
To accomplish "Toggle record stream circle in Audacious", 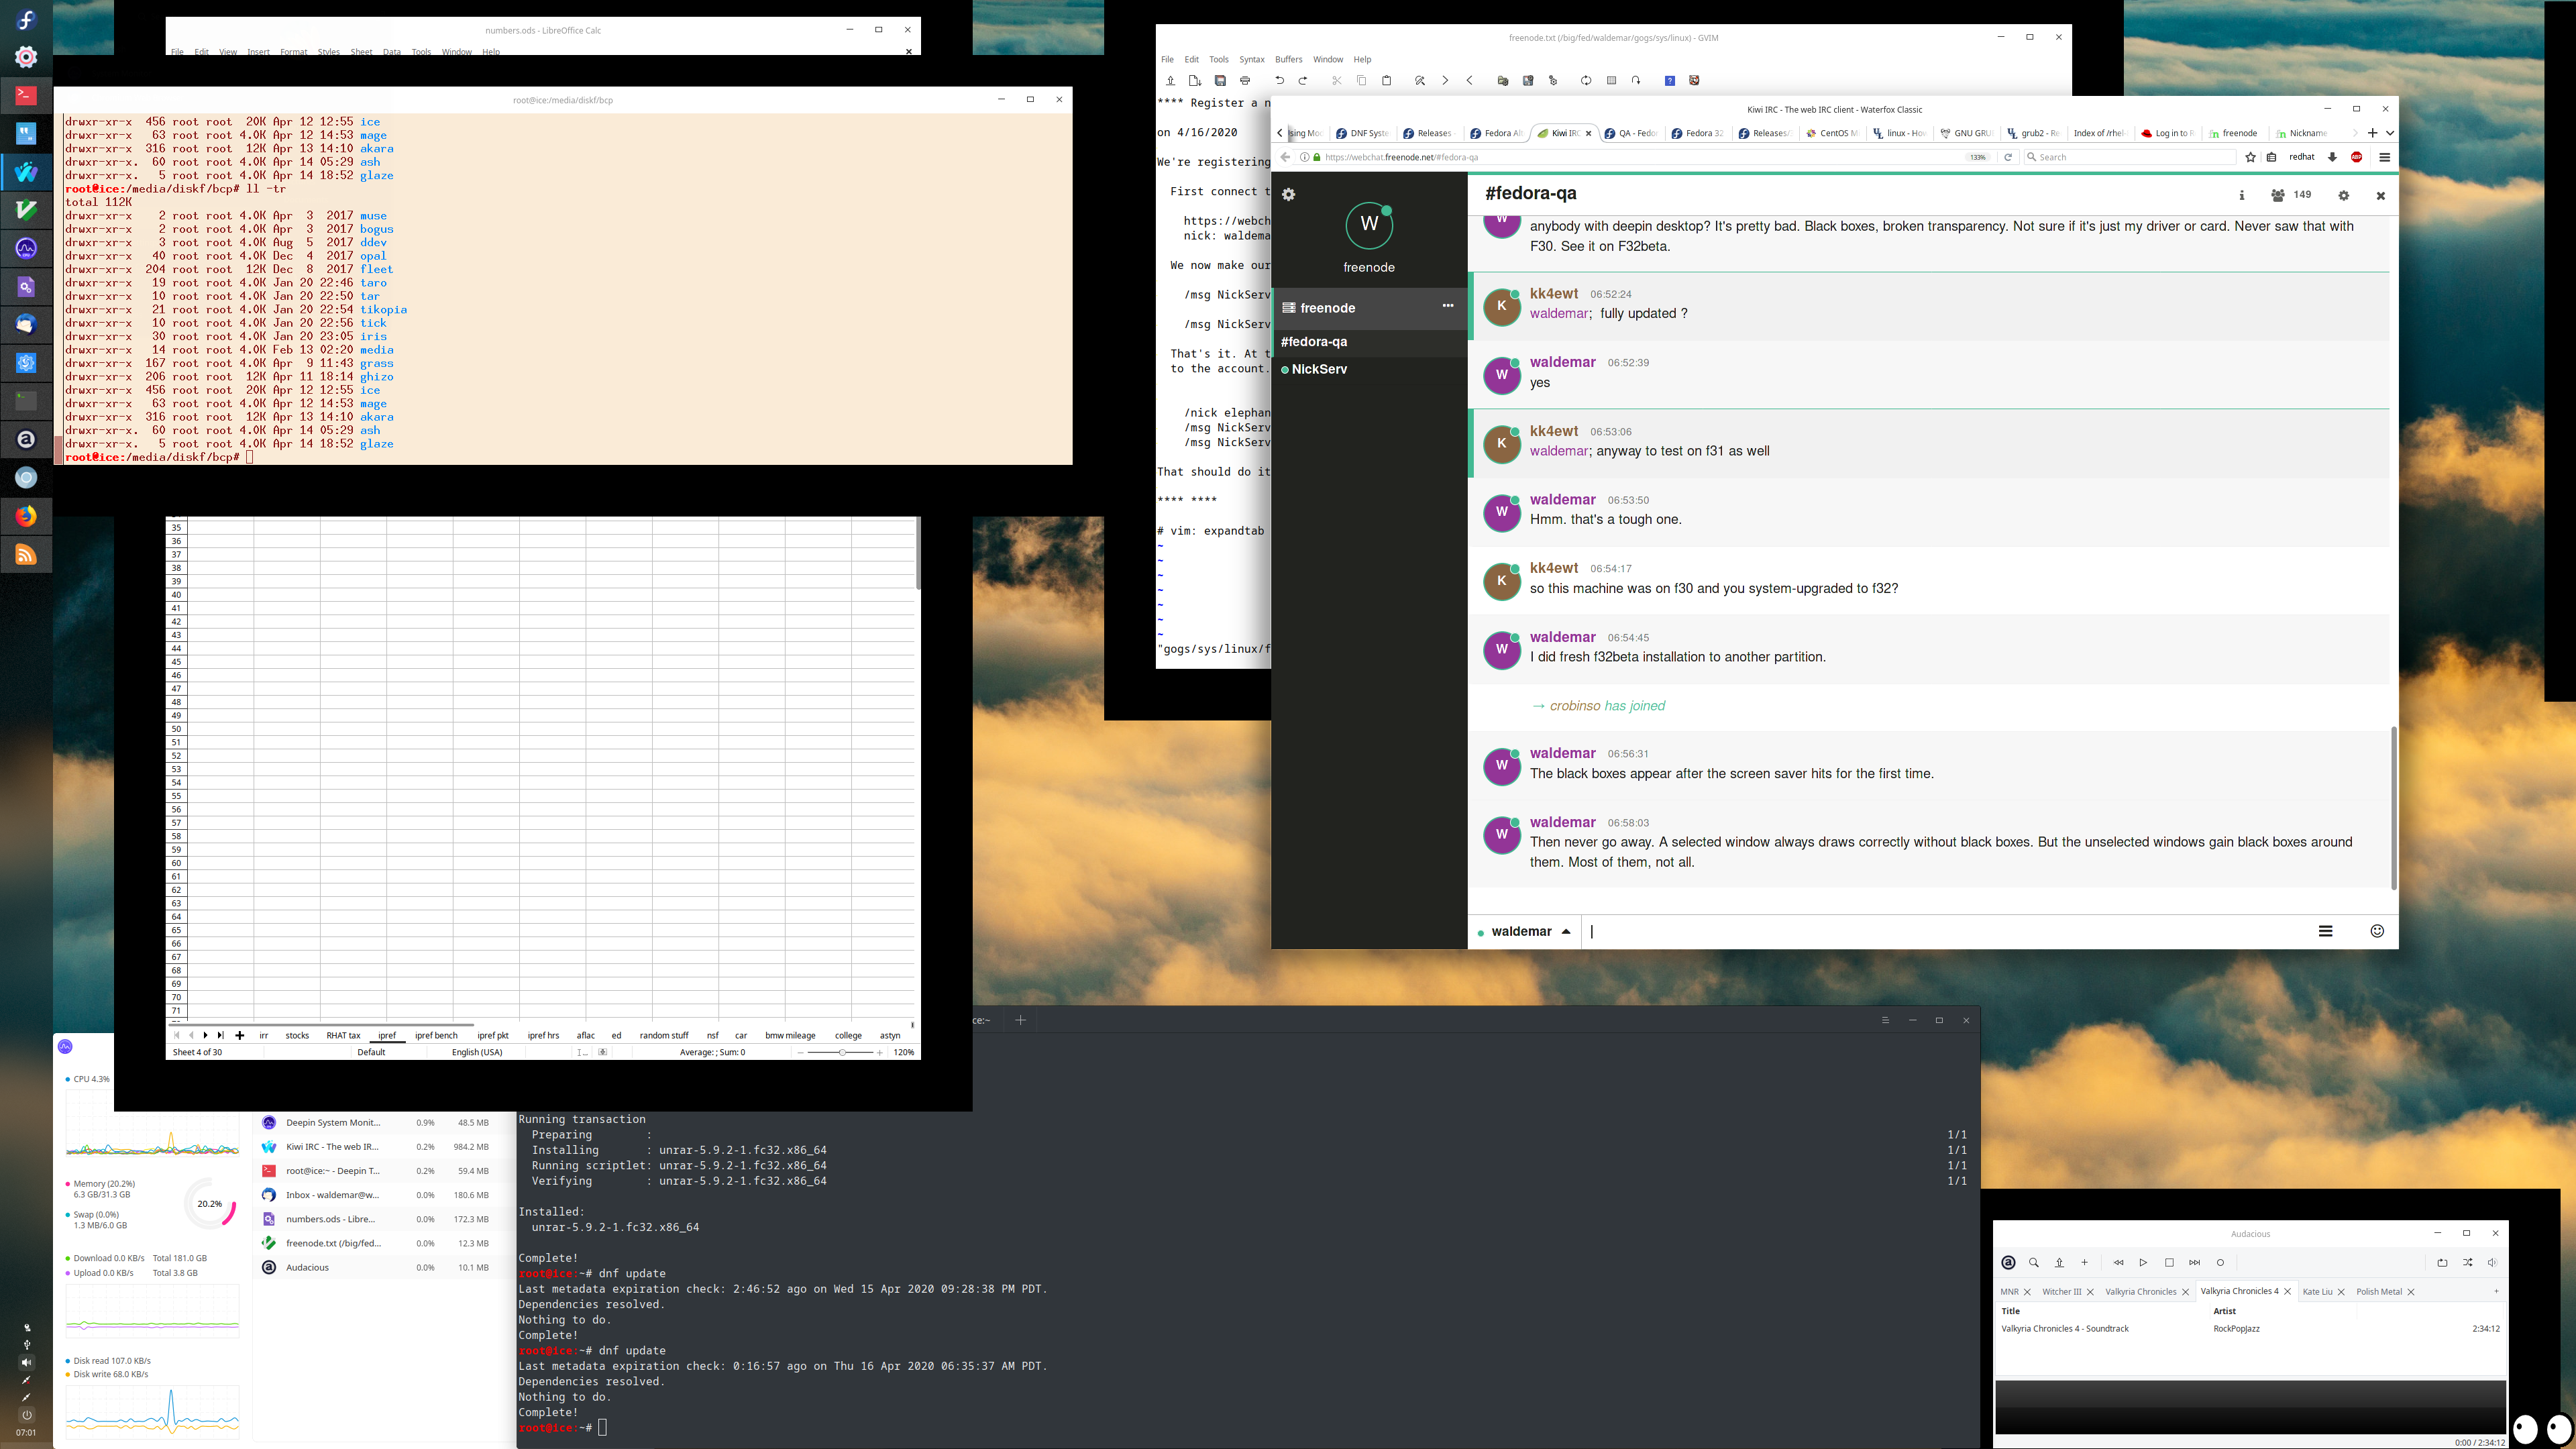I will [2220, 1262].
